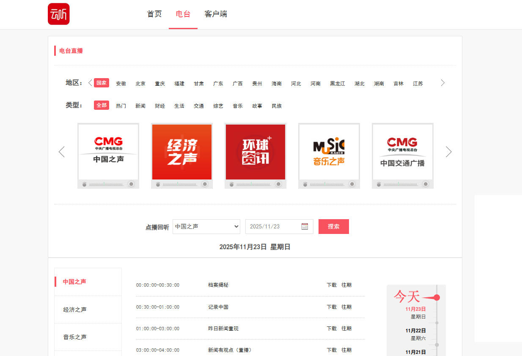The image size is (522, 356).
Task: Filter stations by 新闻 type
Action: point(140,106)
